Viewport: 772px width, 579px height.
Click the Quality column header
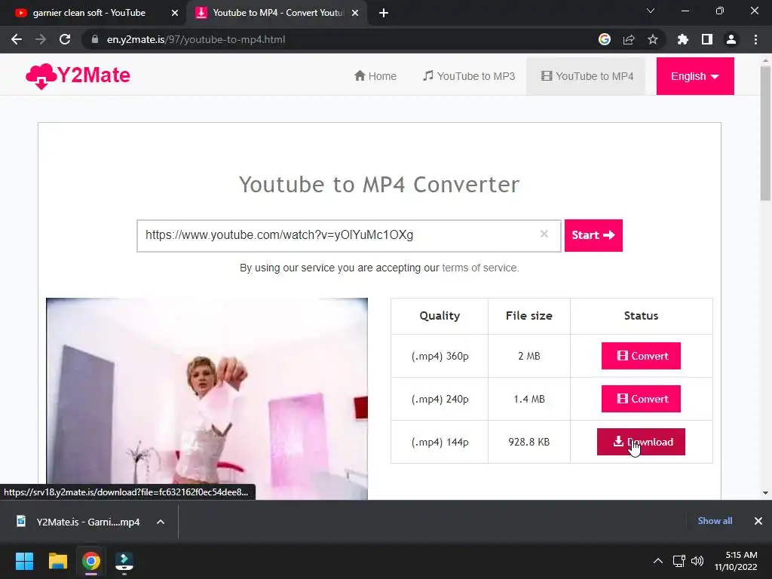[440, 316]
